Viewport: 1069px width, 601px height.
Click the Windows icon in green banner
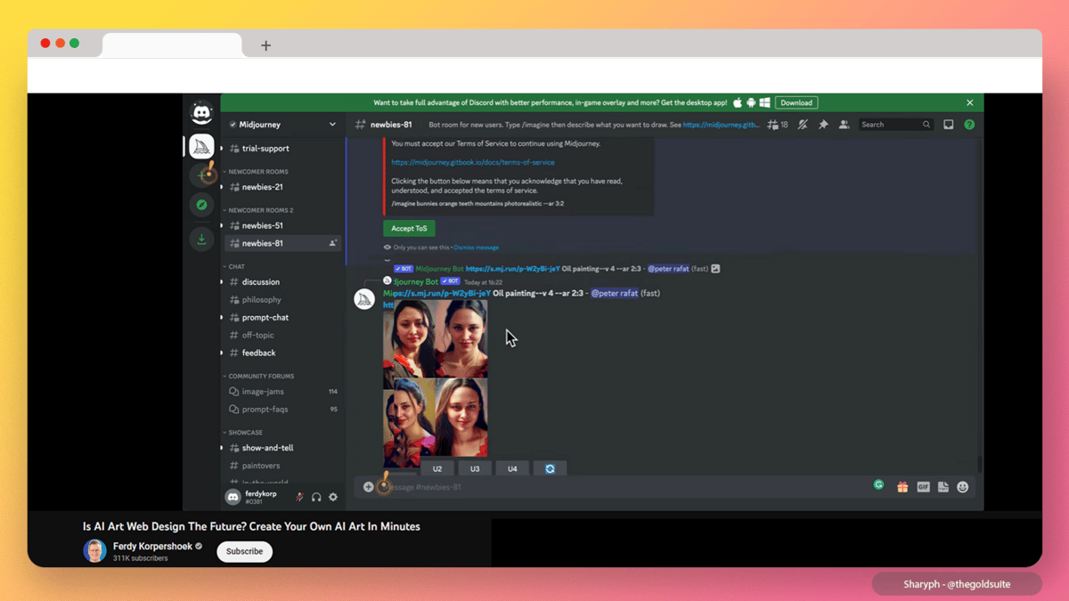tap(765, 102)
